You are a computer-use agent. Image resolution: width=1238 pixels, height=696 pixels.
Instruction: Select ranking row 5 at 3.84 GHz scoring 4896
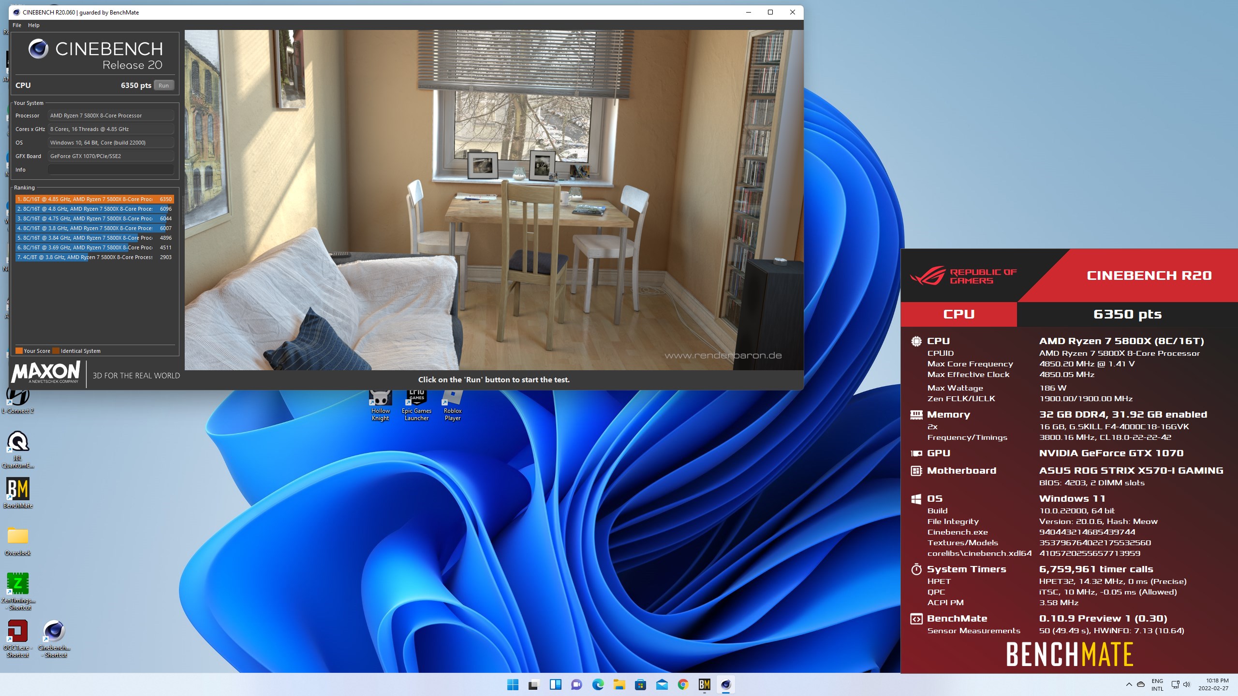point(94,238)
